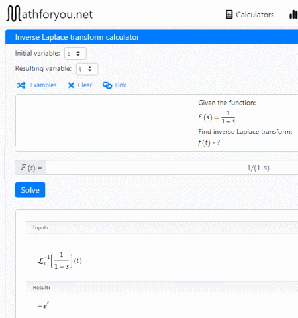Click the 'f (t) - ?' text

coord(209,142)
